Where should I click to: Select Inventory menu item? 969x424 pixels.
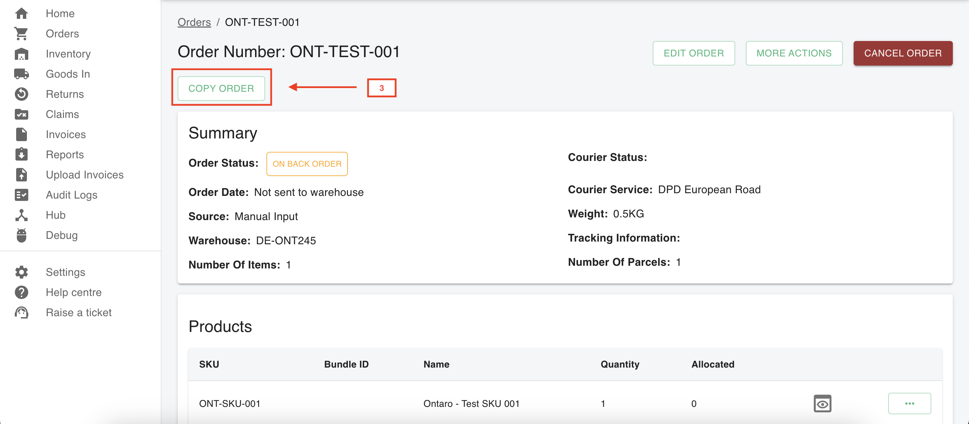point(68,54)
